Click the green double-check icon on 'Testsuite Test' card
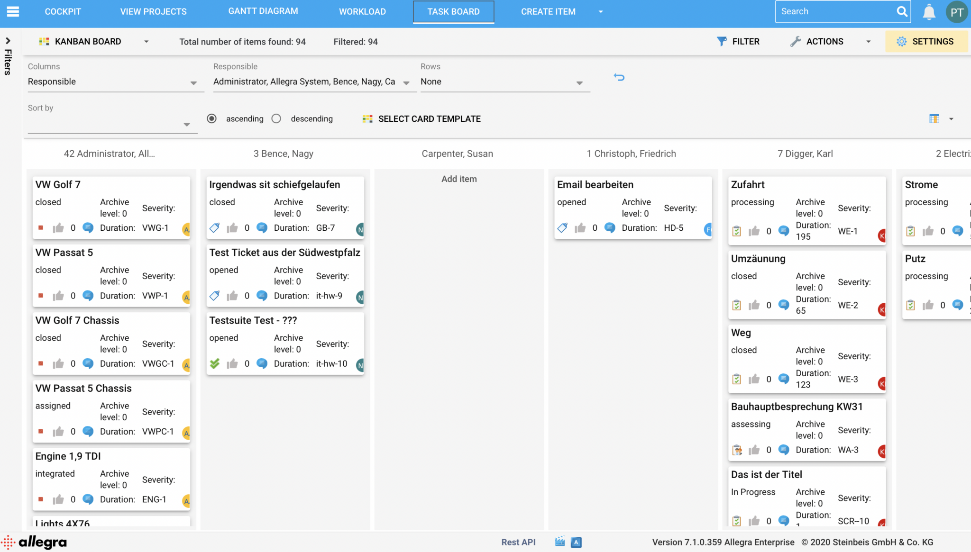The width and height of the screenshot is (971, 552). pos(215,363)
